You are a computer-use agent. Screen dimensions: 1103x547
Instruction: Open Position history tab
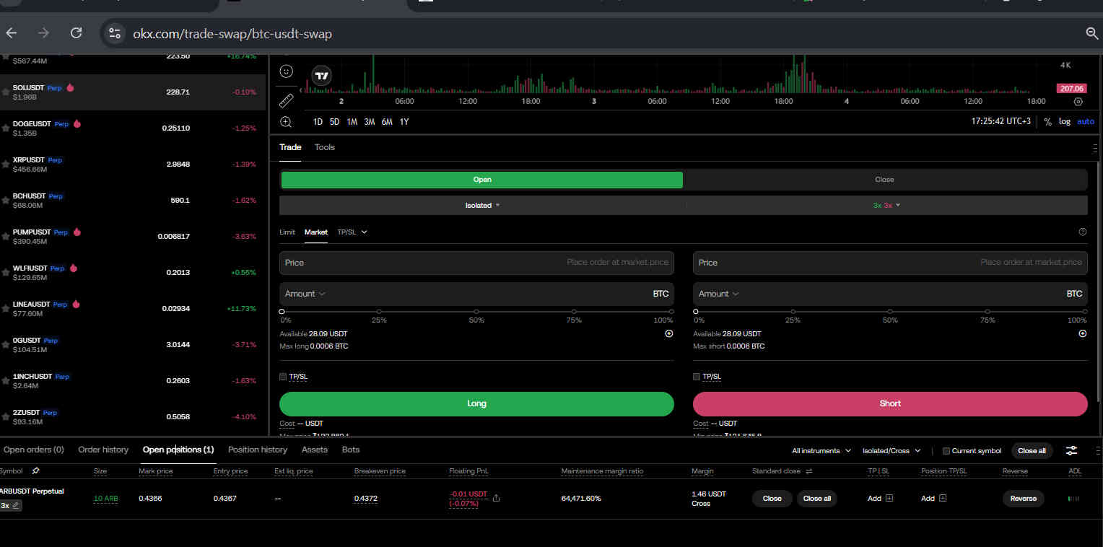pos(258,450)
